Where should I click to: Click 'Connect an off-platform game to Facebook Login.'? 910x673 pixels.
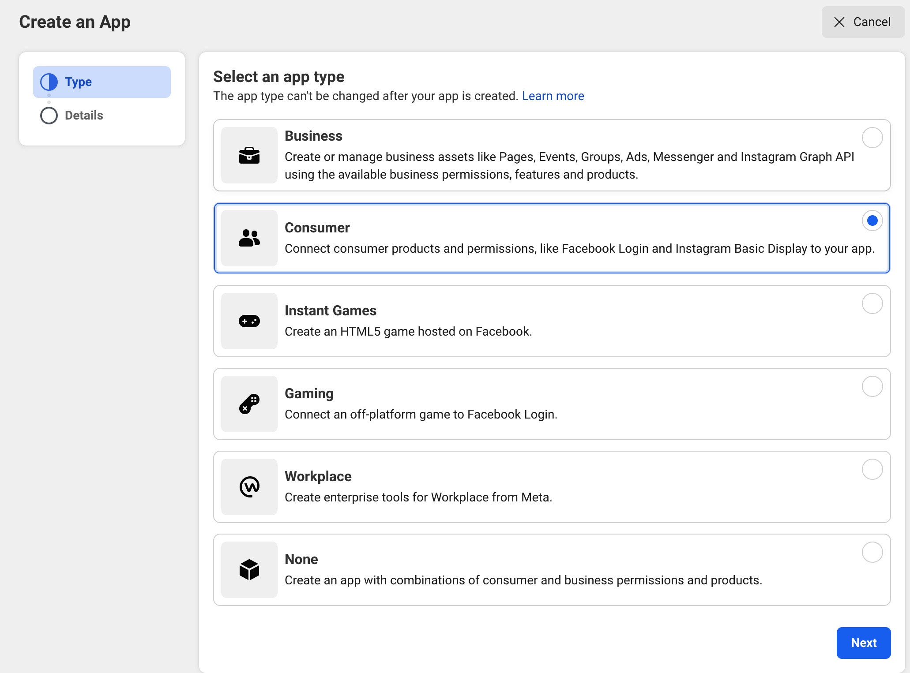[x=421, y=415]
